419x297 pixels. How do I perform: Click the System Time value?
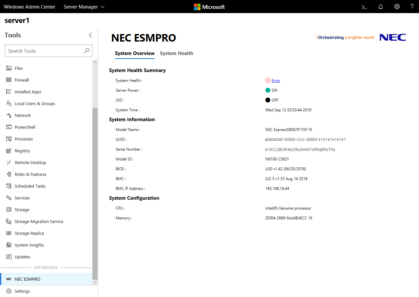tap(288, 110)
